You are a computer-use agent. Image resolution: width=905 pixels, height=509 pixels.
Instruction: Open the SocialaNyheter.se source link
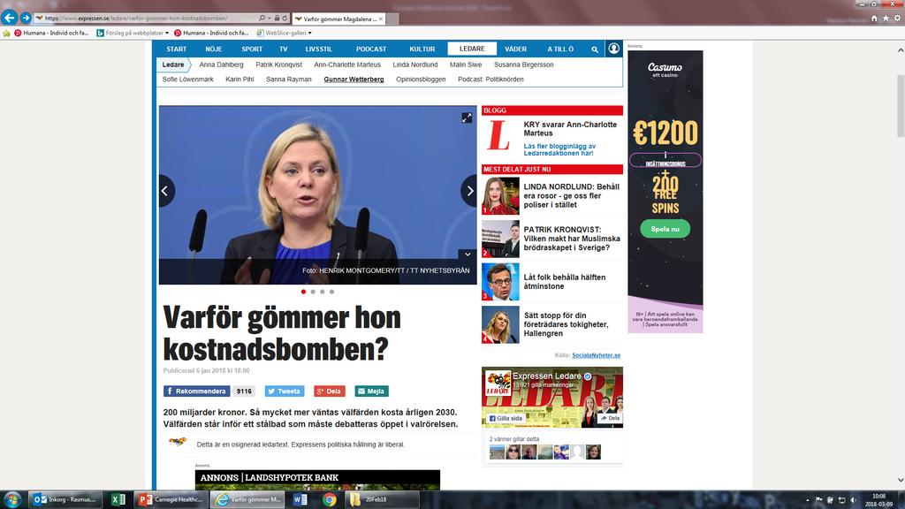pyautogui.click(x=597, y=355)
